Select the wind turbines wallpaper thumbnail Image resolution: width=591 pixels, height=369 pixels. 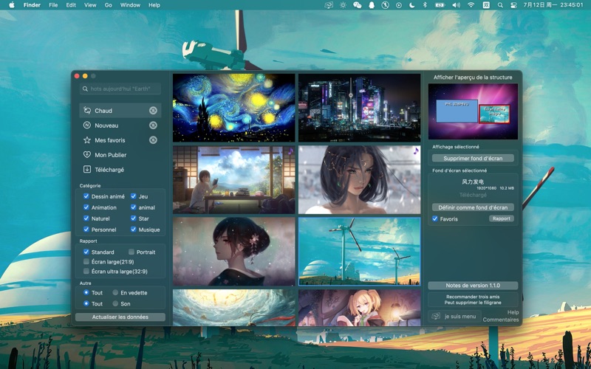point(360,252)
